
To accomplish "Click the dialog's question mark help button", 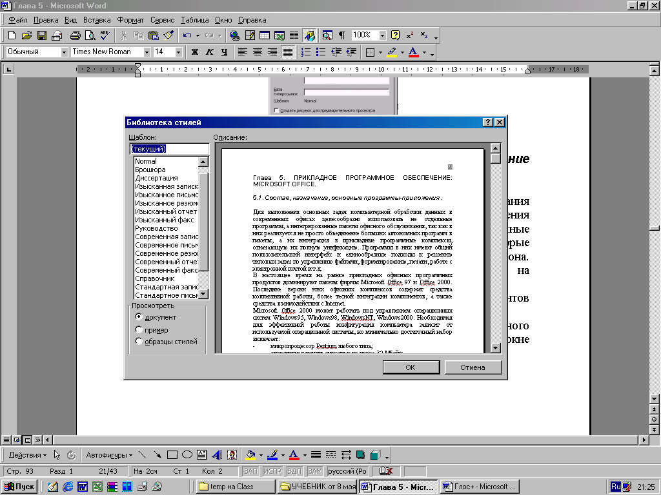I will pyautogui.click(x=488, y=122).
